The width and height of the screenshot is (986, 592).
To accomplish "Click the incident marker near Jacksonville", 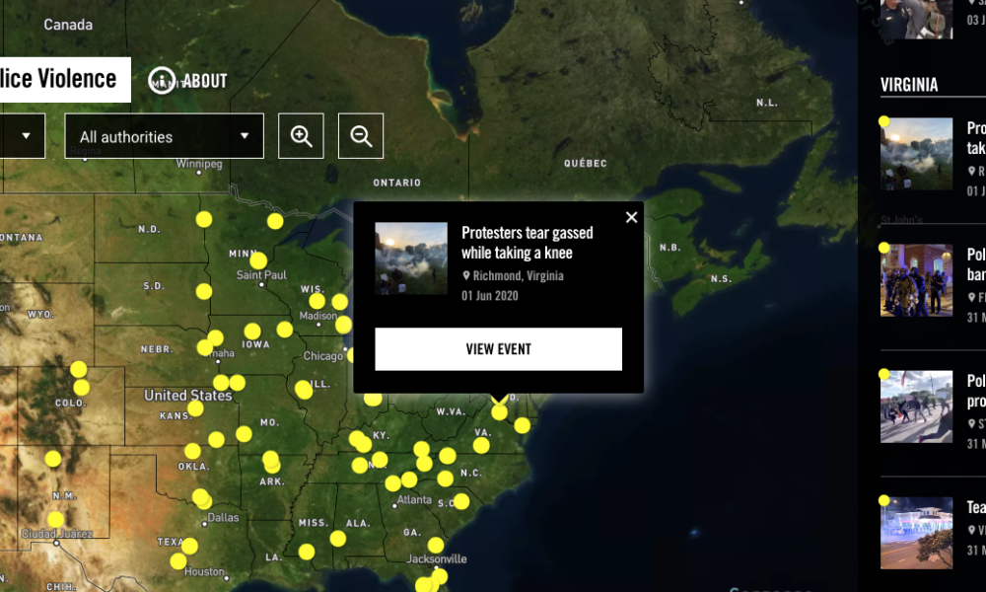I will [434, 546].
